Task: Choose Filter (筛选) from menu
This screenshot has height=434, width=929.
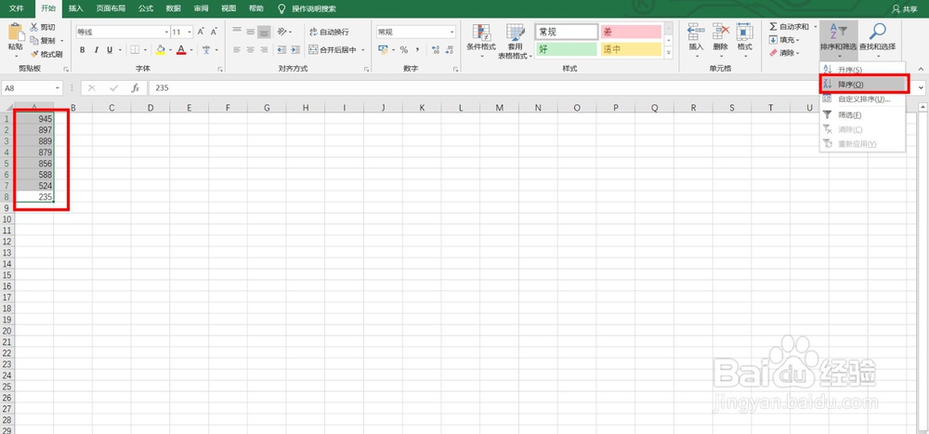Action: 863,114
